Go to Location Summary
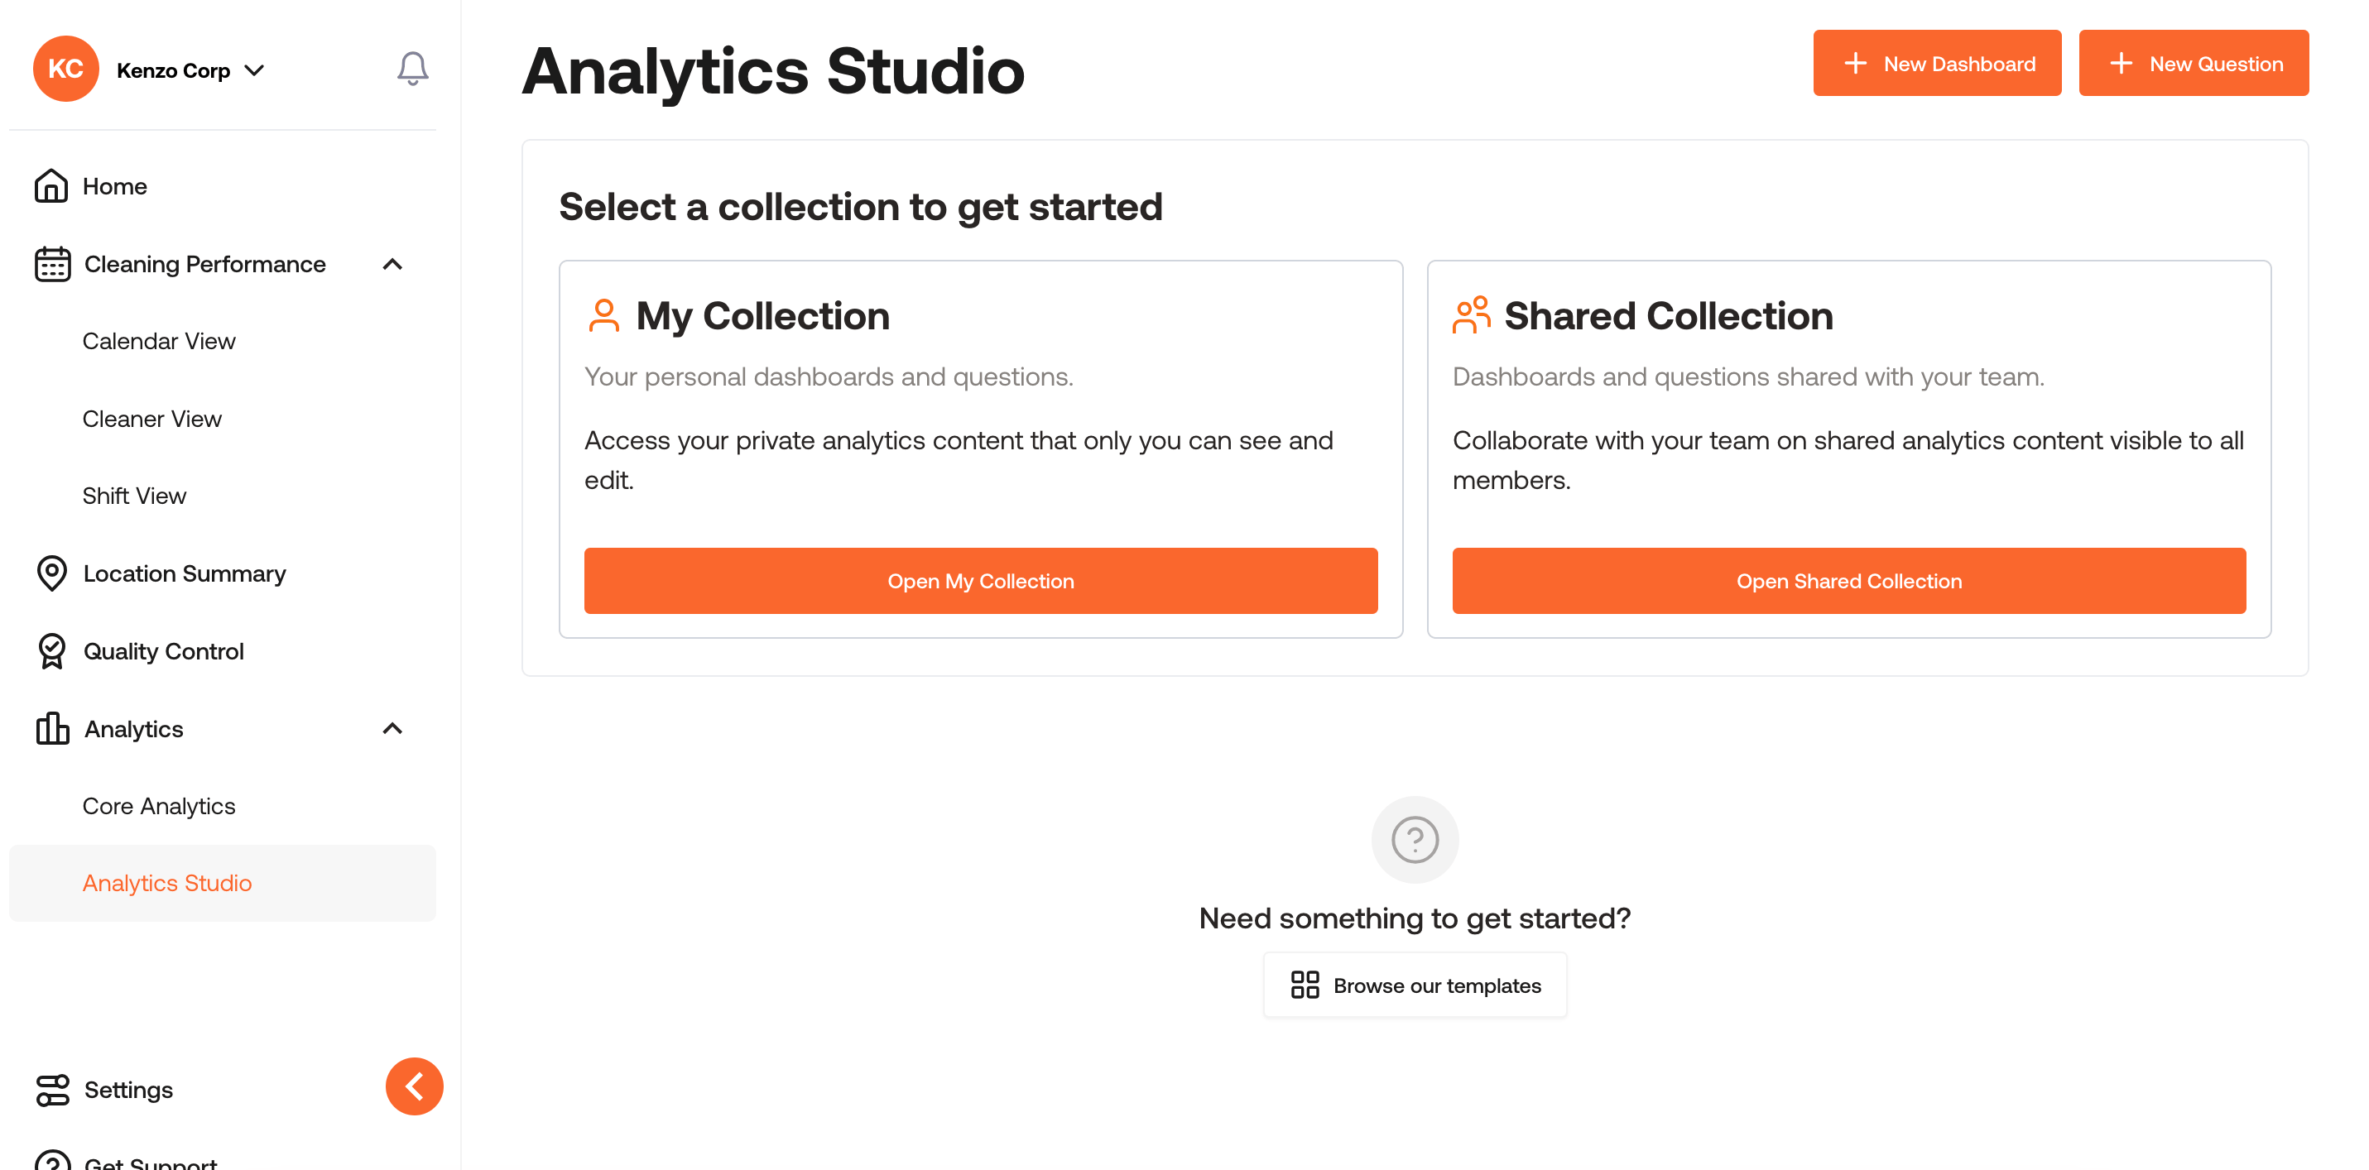The height and width of the screenshot is (1170, 2369). [x=185, y=573]
